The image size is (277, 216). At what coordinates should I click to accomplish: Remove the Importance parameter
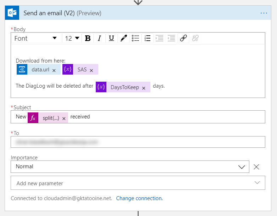(x=256, y=167)
